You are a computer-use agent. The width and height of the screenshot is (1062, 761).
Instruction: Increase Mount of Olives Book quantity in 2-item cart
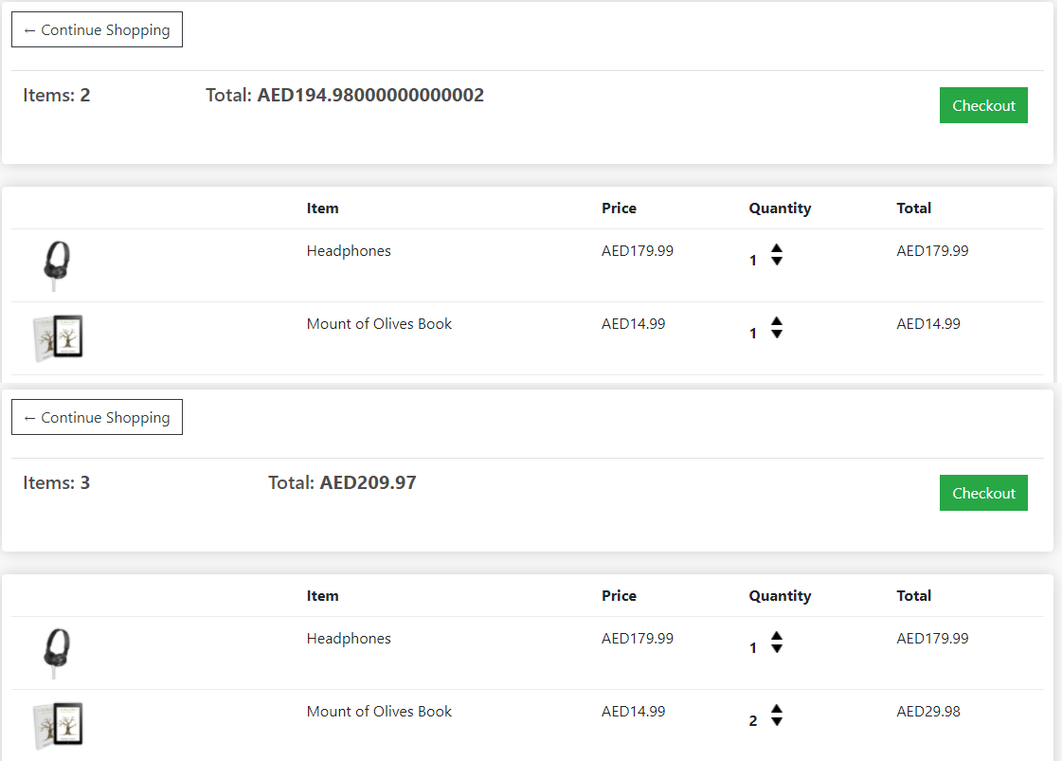tap(777, 322)
